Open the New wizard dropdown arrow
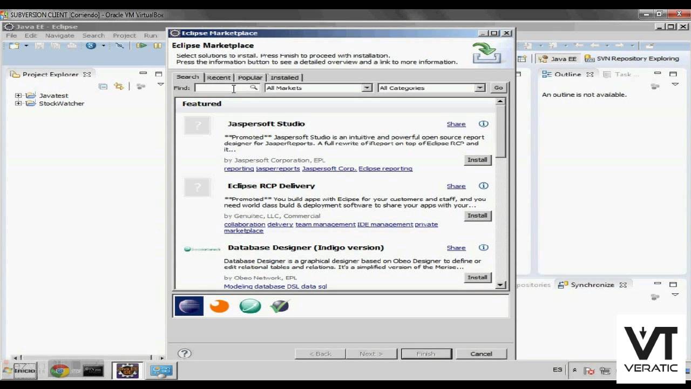691x389 pixels. (x=26, y=46)
